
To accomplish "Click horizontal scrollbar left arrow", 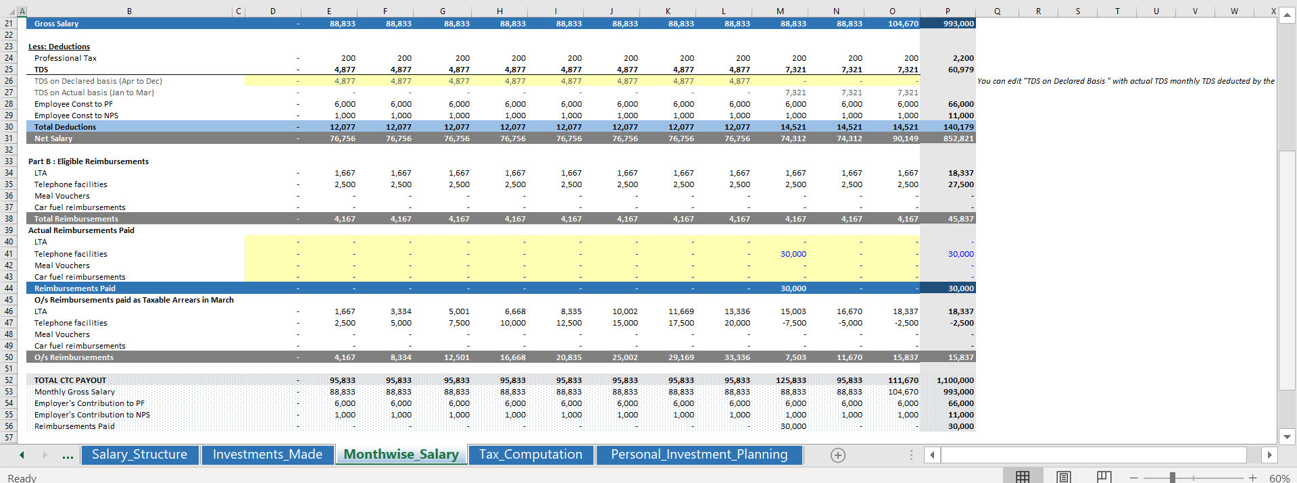I will (932, 455).
